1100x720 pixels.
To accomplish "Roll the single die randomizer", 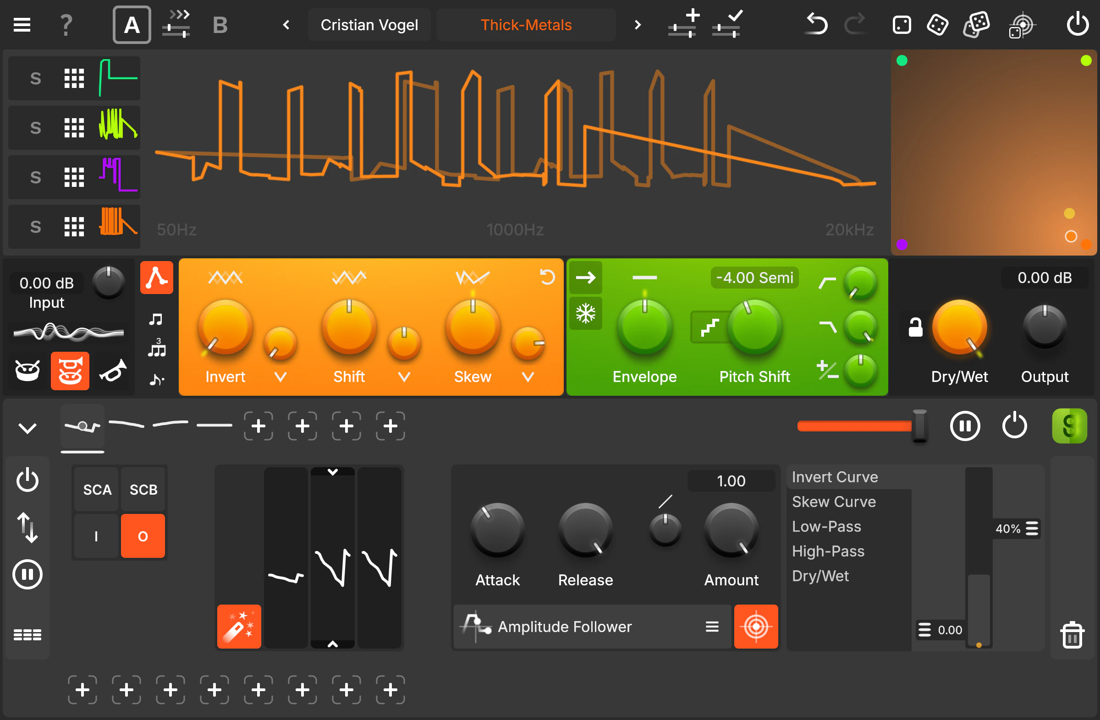I will click(901, 24).
